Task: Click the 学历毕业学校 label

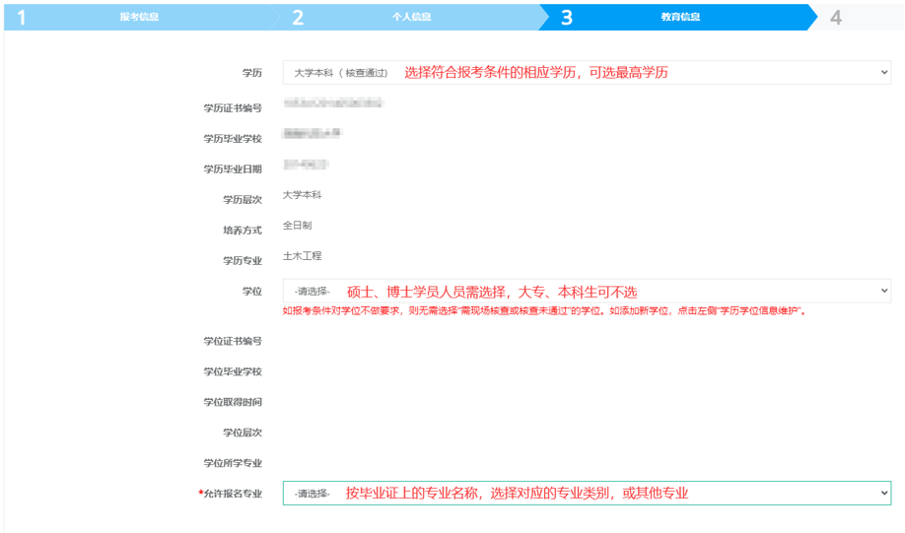Action: tap(233, 139)
